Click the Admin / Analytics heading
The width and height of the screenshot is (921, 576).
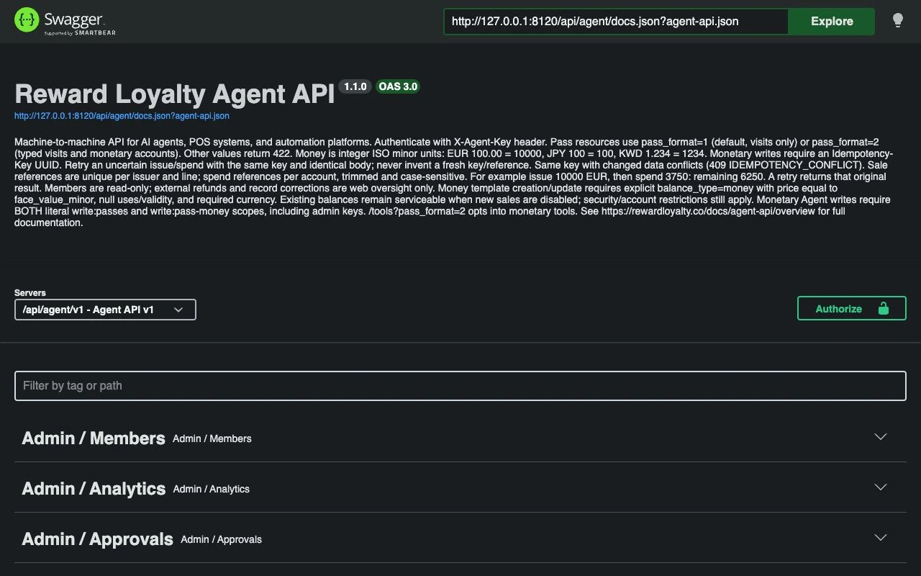(x=94, y=489)
